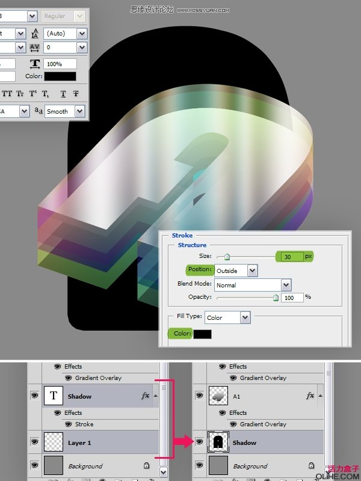
Task: Adjust the Stroke Size slider handle
Action: coord(227,257)
